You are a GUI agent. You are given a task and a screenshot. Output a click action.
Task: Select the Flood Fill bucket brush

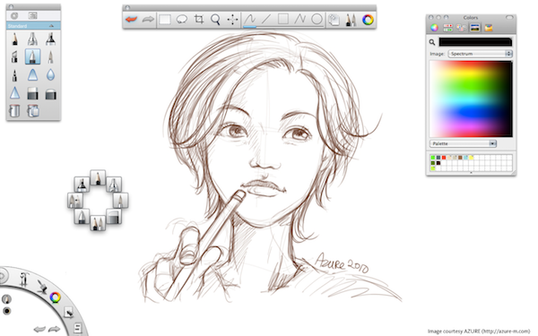pyautogui.click(x=14, y=111)
